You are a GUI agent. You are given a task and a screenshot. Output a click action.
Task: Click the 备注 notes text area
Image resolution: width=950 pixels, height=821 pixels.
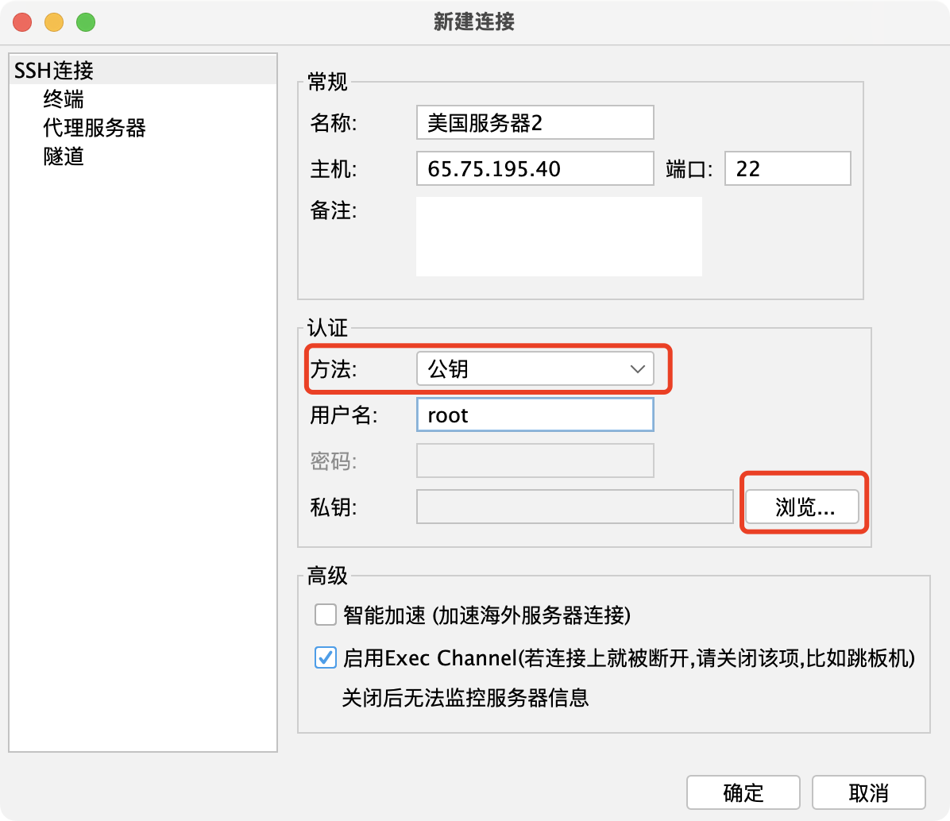[x=558, y=236]
